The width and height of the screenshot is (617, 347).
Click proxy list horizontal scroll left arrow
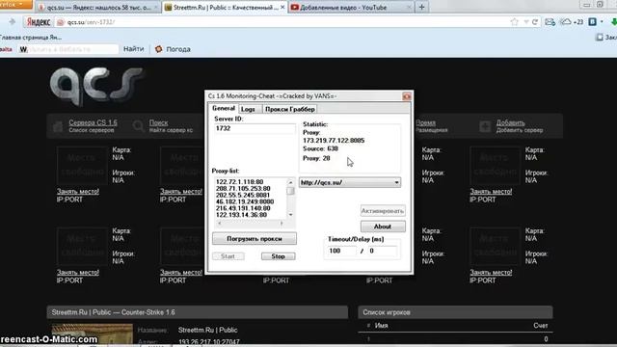(x=219, y=224)
